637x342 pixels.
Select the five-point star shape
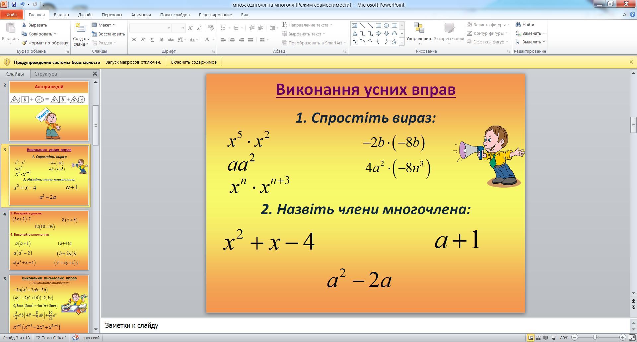click(394, 41)
